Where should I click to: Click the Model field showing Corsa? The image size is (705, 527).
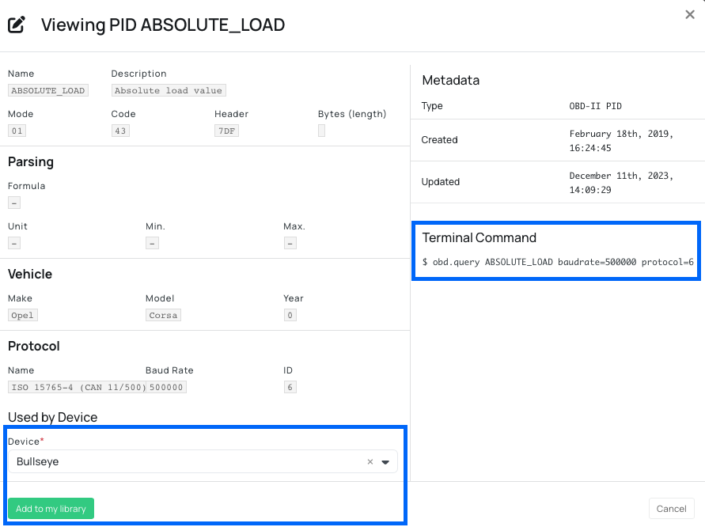[163, 315]
